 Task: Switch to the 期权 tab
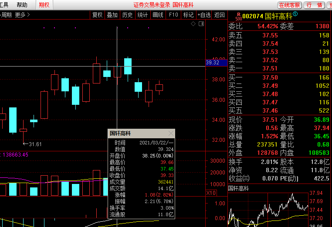[44, 5]
